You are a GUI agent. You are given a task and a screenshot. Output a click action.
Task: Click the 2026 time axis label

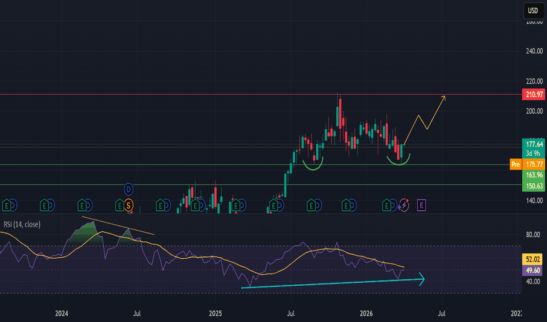tap(366, 313)
